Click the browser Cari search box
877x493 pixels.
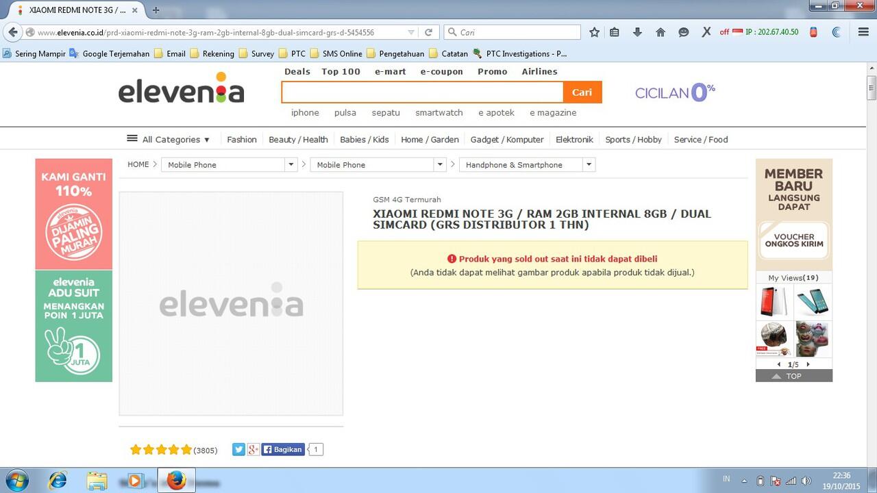click(x=512, y=32)
